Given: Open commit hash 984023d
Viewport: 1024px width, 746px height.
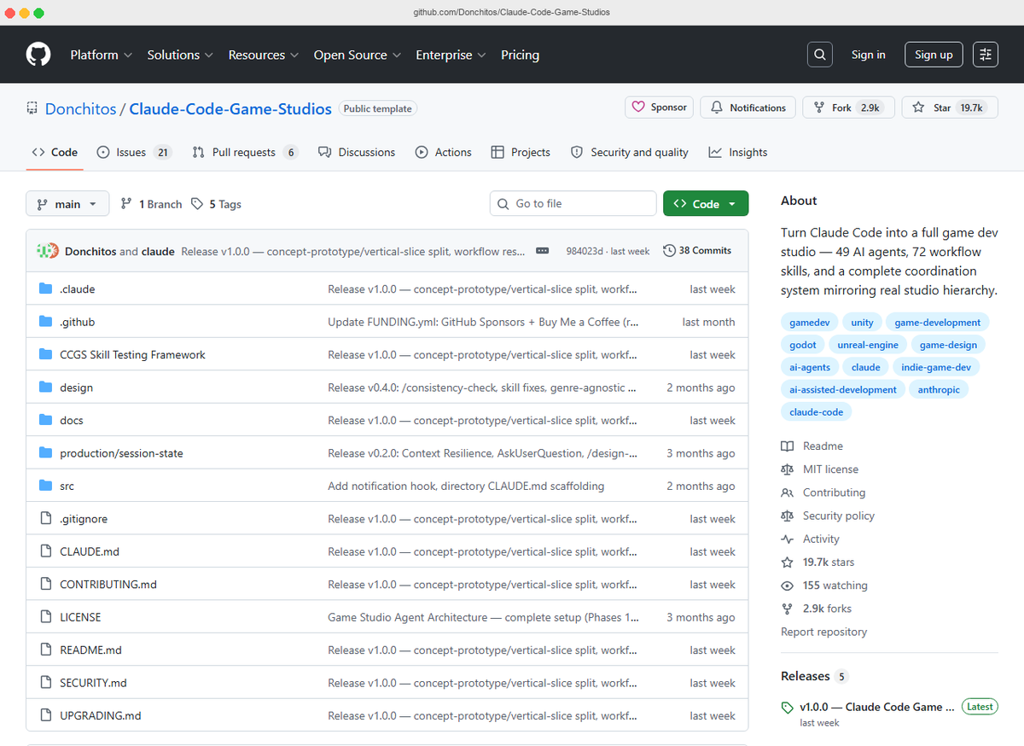Looking at the screenshot, I should tap(585, 251).
